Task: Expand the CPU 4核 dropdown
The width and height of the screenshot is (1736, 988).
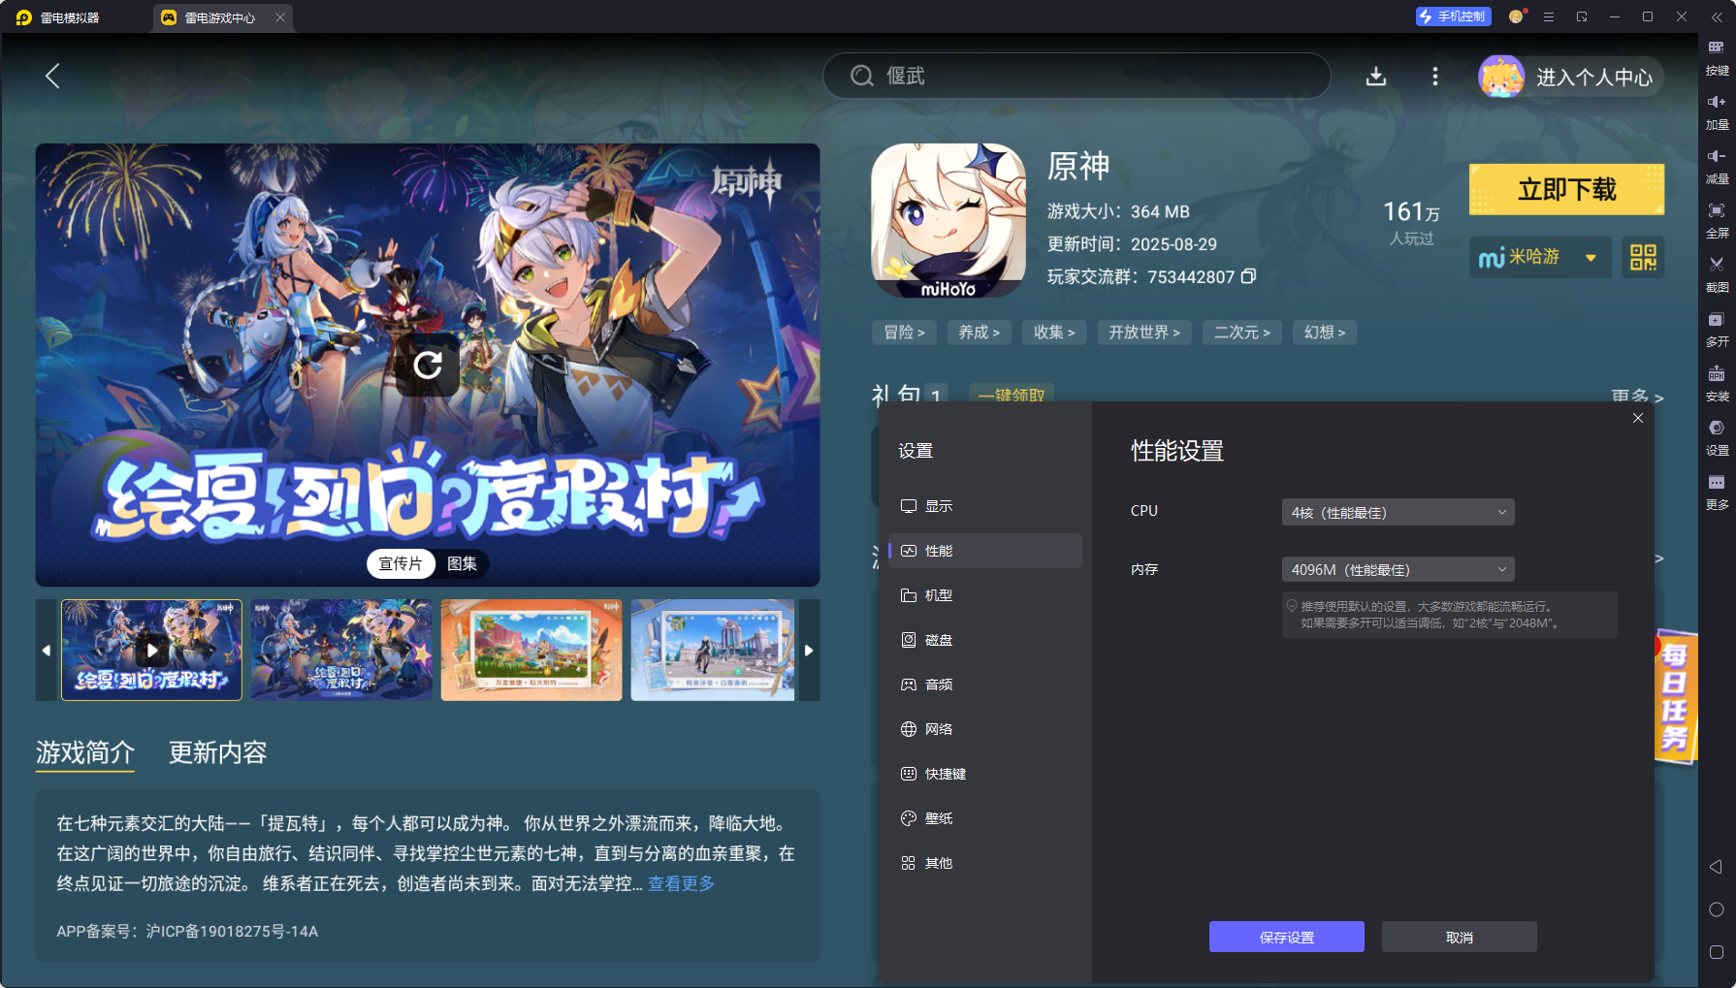Action: [1398, 512]
